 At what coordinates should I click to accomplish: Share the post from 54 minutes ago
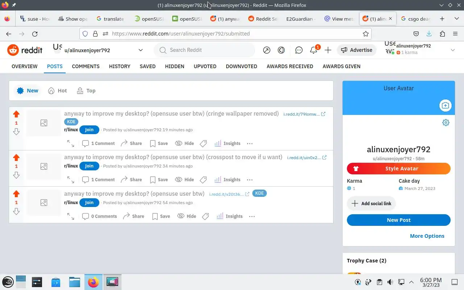tap(133, 216)
